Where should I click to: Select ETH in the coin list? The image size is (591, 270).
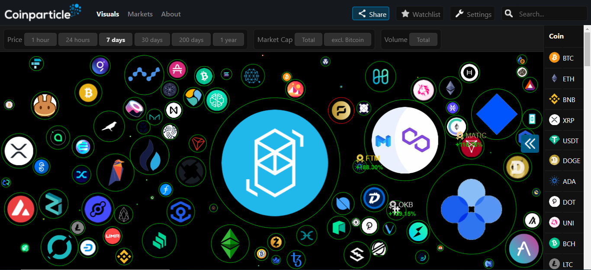(564, 79)
